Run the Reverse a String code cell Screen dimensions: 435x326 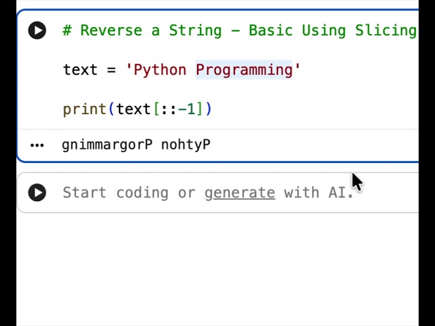pos(37,30)
